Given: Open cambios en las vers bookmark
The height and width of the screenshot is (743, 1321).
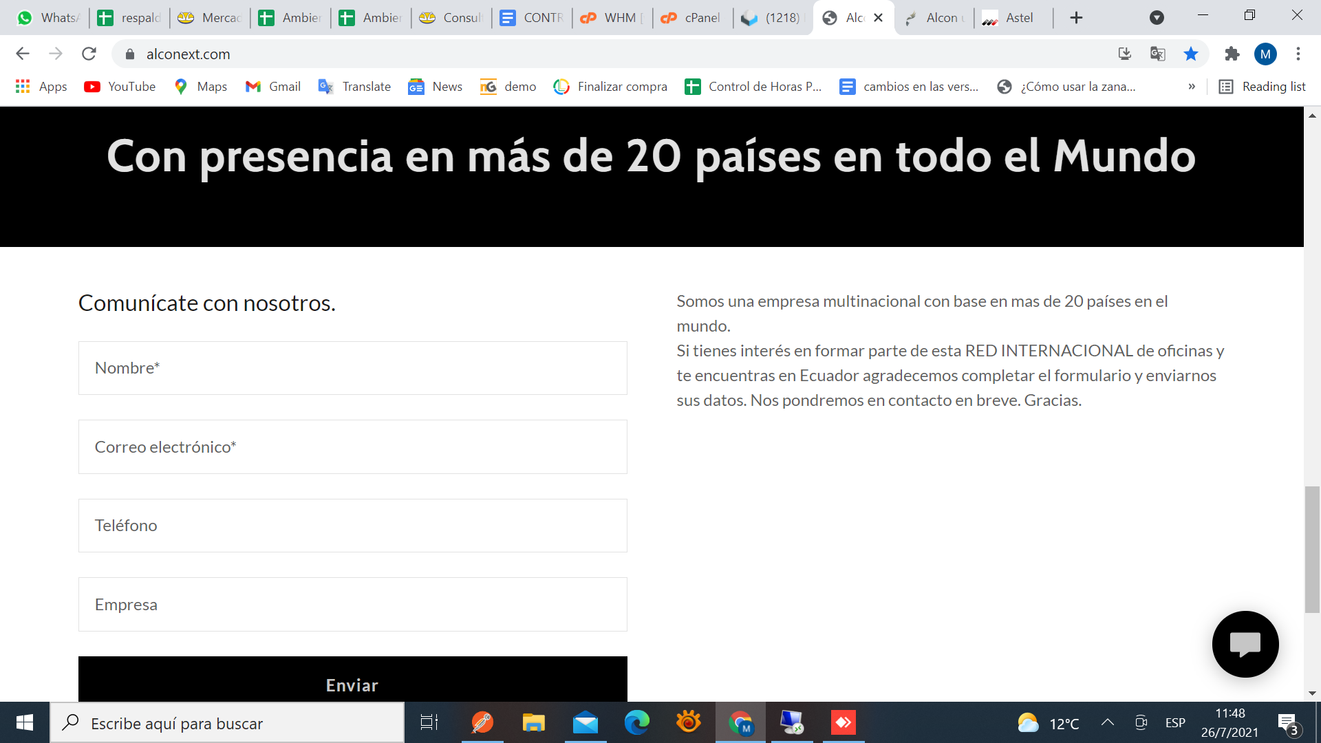Looking at the screenshot, I should [909, 87].
